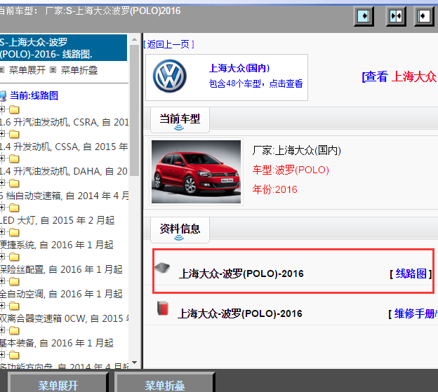Screen dimensions: 438x392
Task: Click the right-arrow panel button at top
Action: point(364,16)
